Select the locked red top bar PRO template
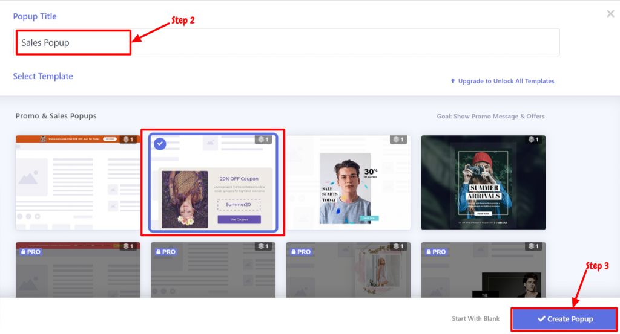Screen dimensions: 620x334 (x=78, y=270)
